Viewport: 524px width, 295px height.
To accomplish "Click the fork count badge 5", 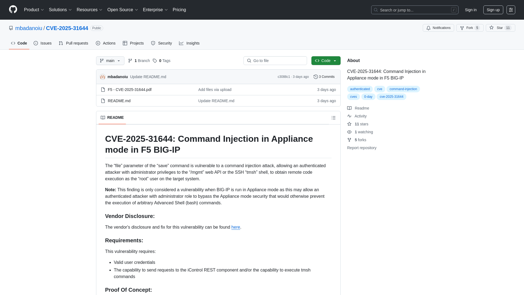I will click(x=477, y=28).
